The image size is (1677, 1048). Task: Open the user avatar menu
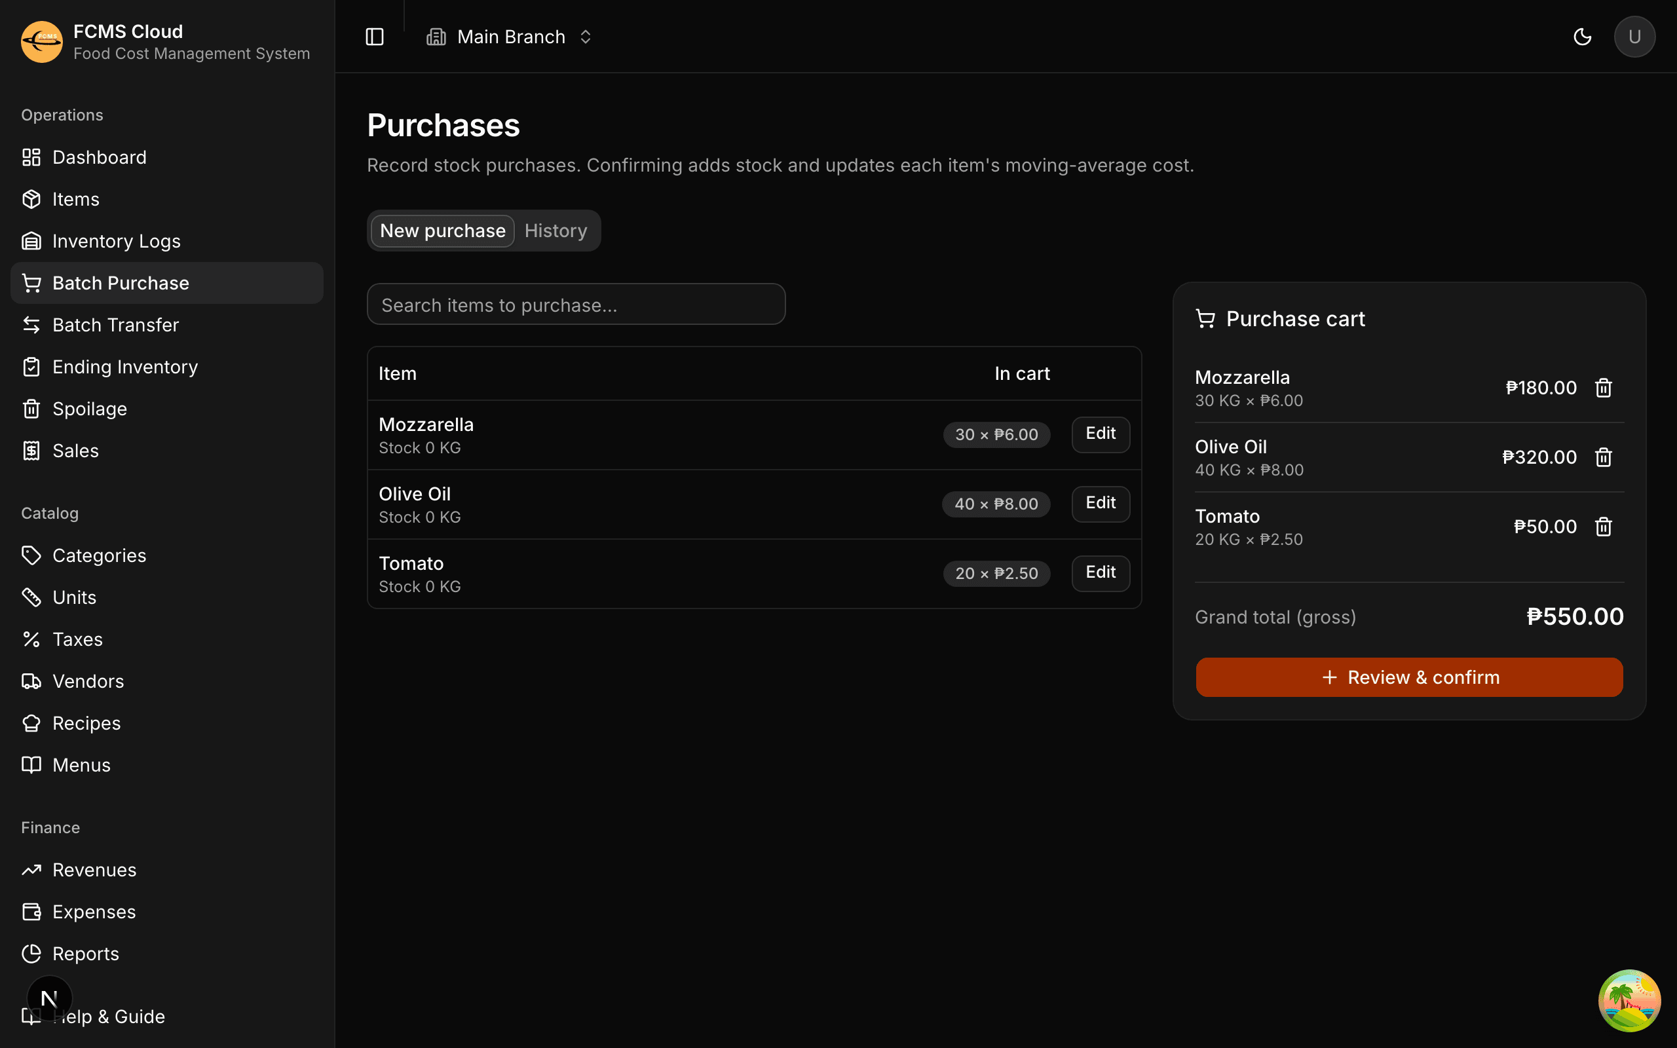1634,37
